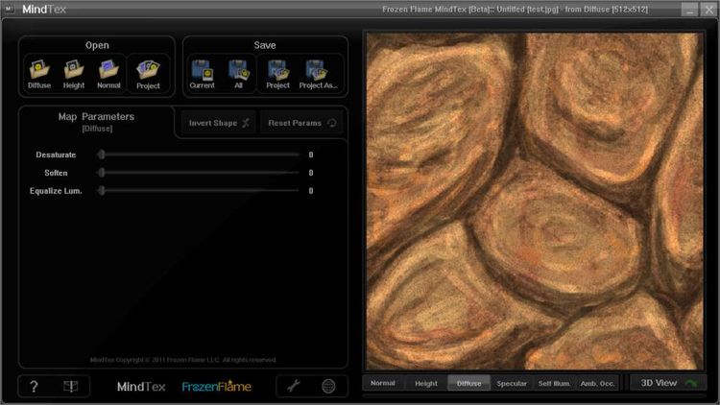Image resolution: width=720 pixels, height=405 pixels.
Task: Click the Desaturate value 0
Action: click(311, 155)
